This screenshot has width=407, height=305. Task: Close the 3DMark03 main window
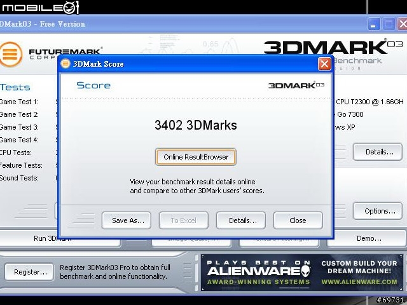click(x=403, y=24)
